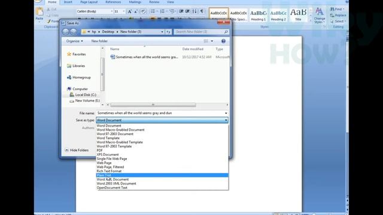This screenshot has height=215, width=383.
Task: Apply the Title style
Action: pyautogui.click(x=298, y=15)
